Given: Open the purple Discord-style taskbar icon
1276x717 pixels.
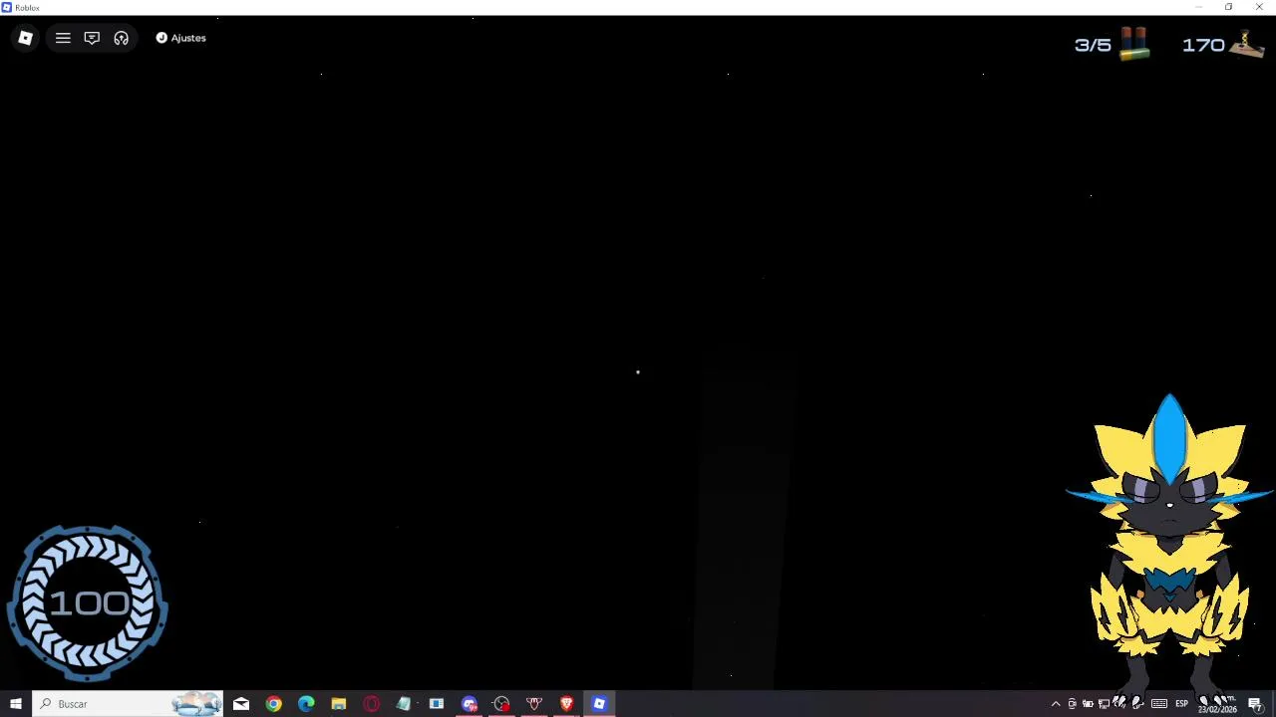Looking at the screenshot, I should [469, 704].
